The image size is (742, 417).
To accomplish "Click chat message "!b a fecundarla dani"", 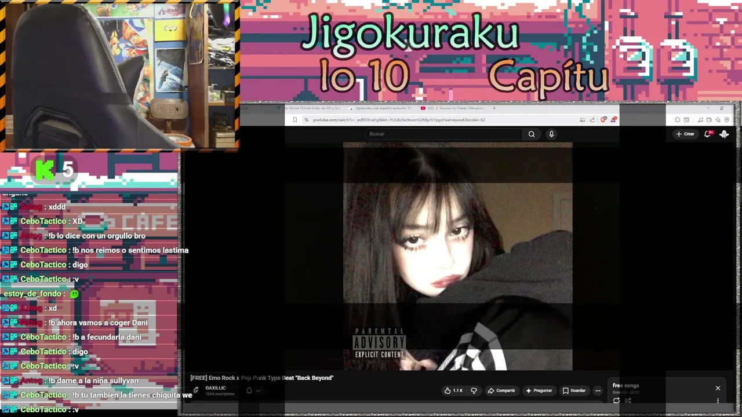I will coord(107,337).
